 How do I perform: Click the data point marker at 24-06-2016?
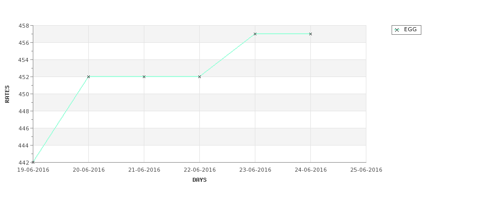(311, 34)
